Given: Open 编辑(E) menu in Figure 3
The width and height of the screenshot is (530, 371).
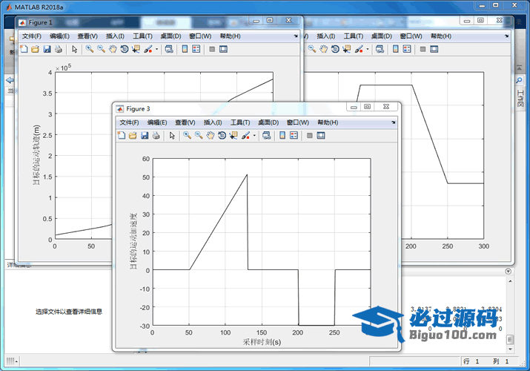Looking at the screenshot, I should [157, 122].
